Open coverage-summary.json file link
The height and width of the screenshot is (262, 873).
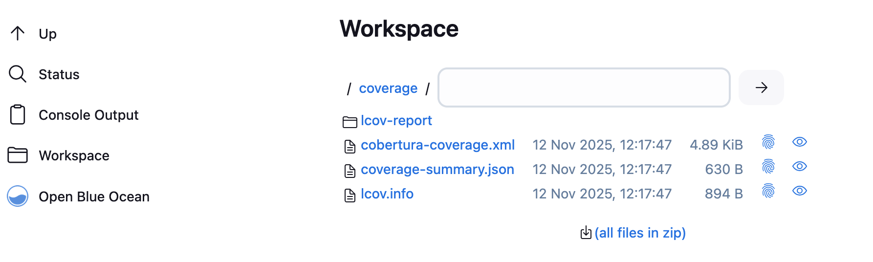(437, 170)
